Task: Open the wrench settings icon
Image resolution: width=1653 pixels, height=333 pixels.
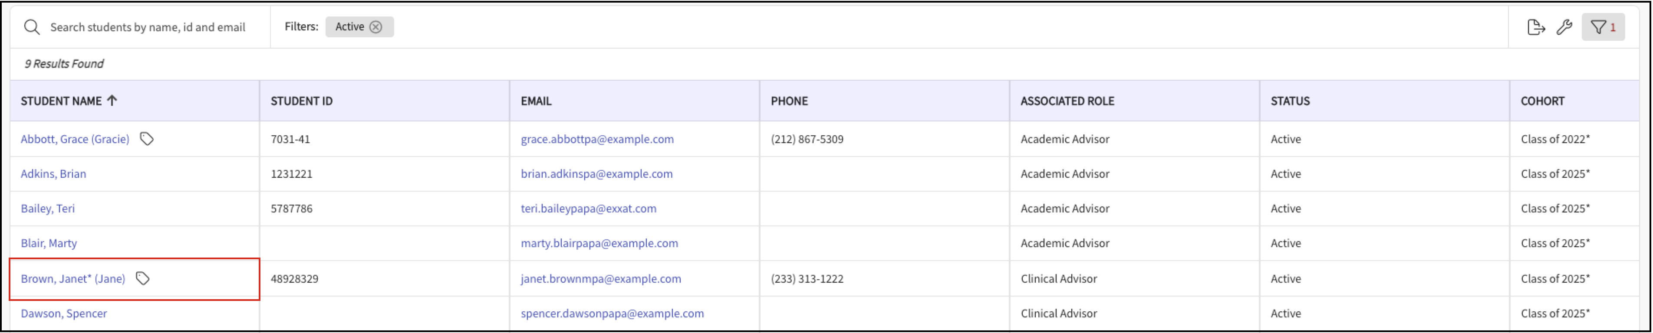Action: [x=1564, y=27]
